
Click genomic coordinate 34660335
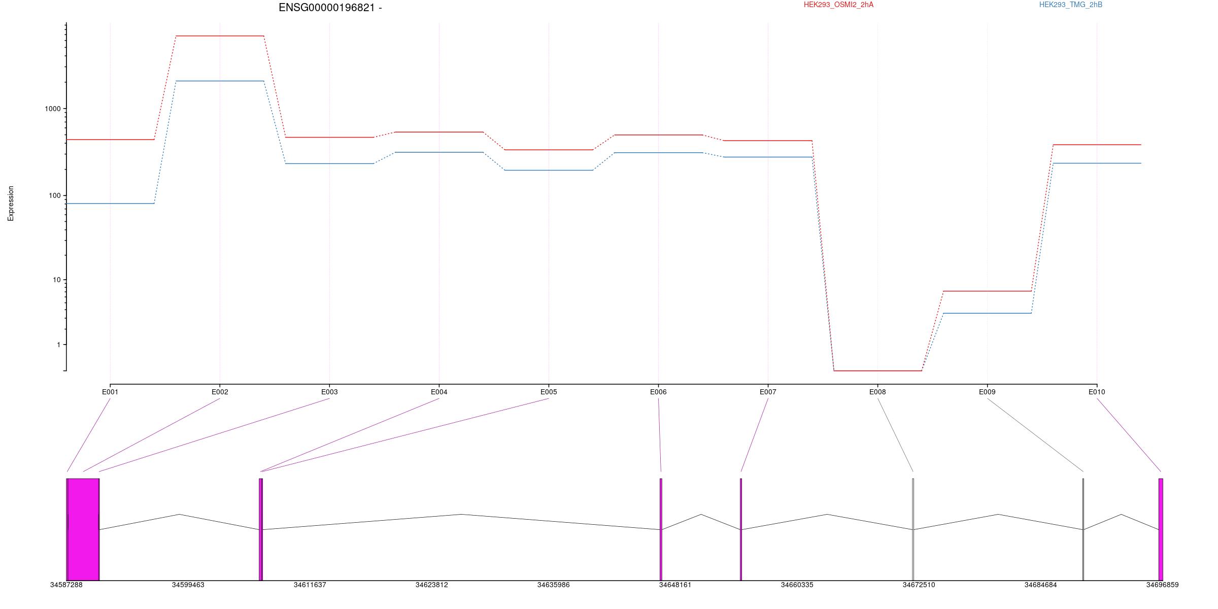pyautogui.click(x=797, y=585)
